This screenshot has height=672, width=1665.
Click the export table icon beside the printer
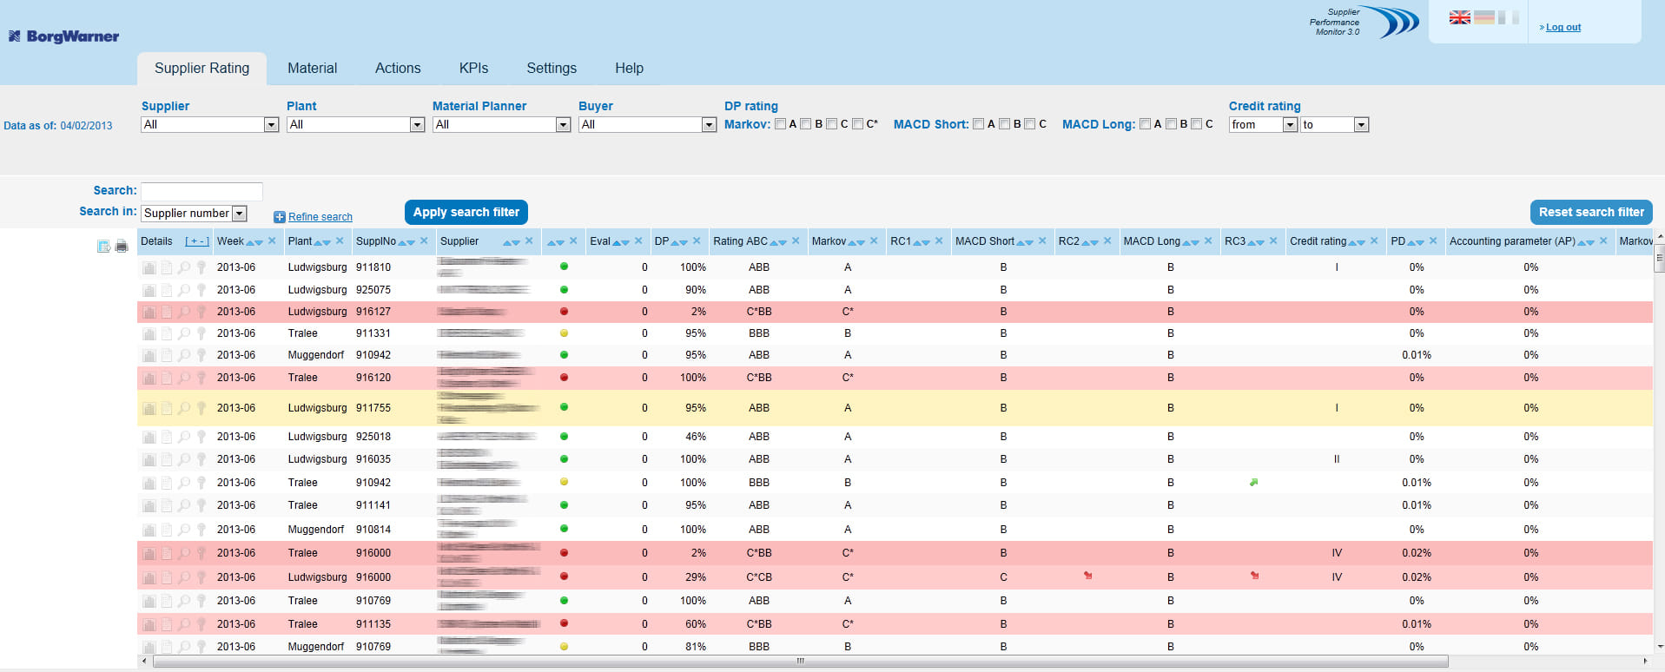click(x=103, y=247)
